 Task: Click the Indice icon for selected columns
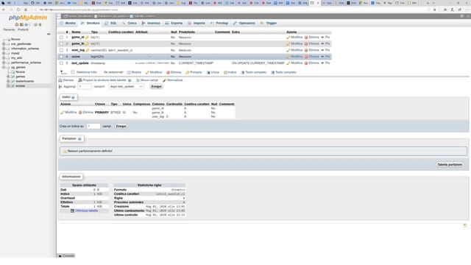click(x=225, y=72)
